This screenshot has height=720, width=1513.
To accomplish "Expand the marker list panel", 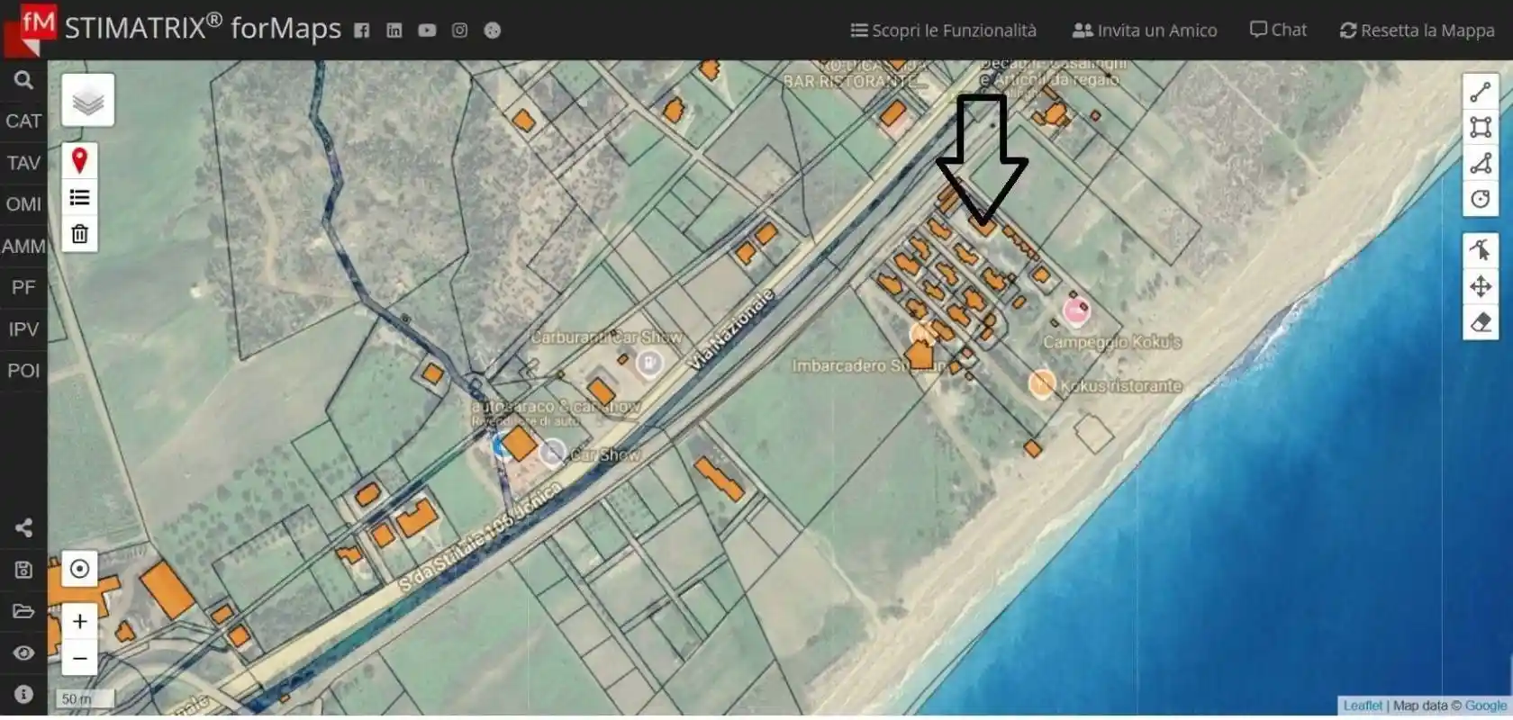I will (x=79, y=198).
